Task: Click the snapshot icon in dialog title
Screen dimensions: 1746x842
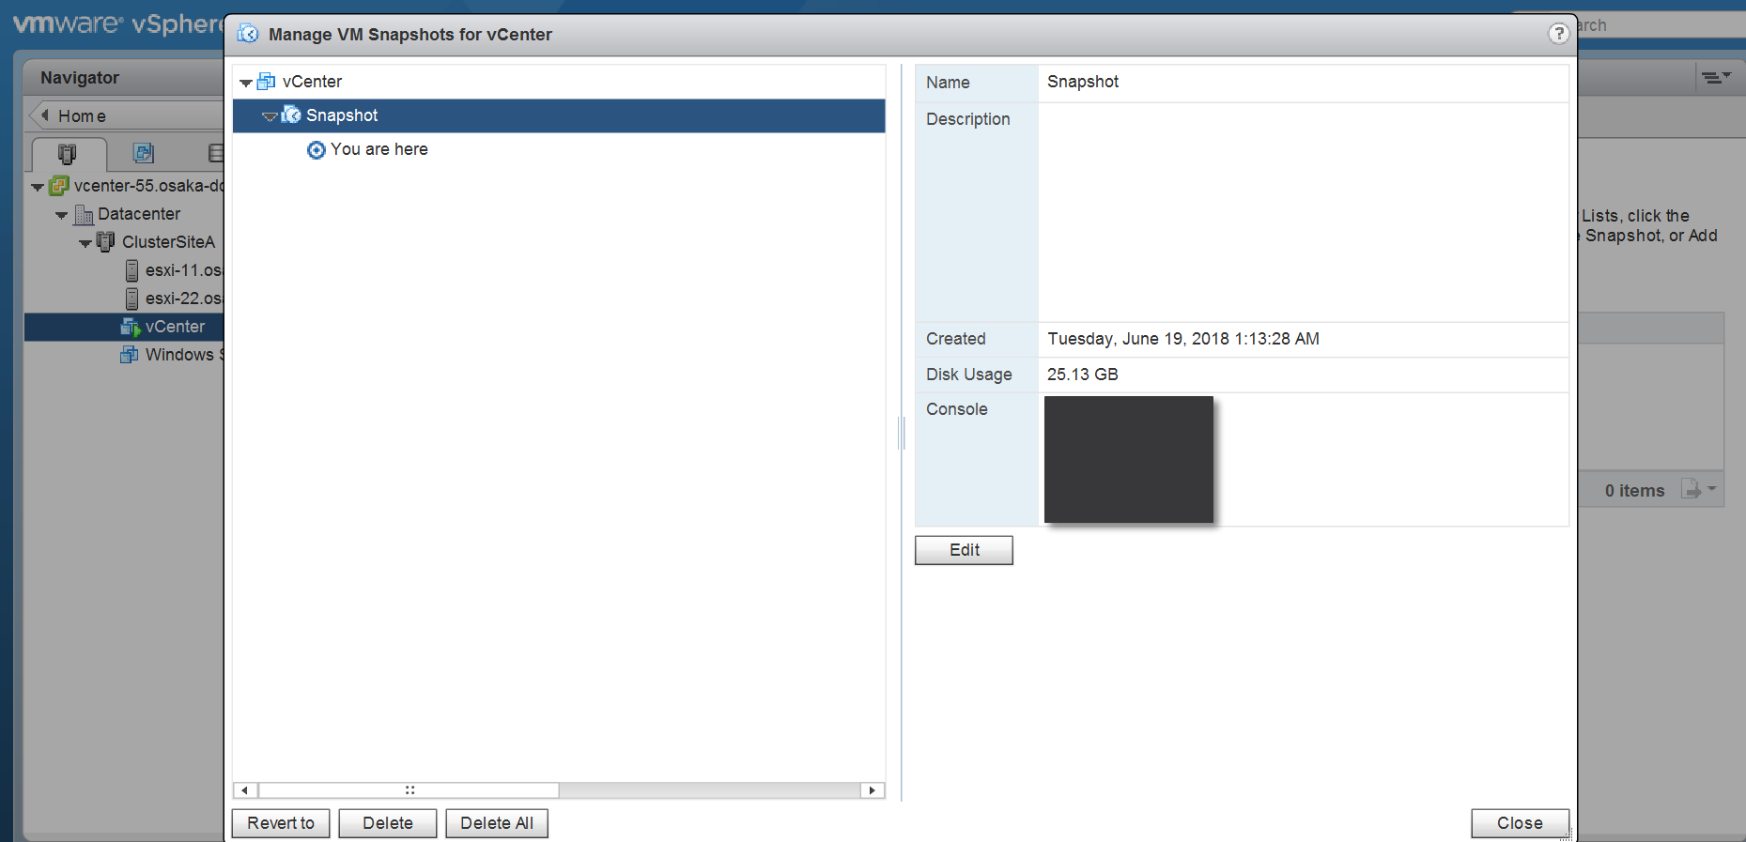Action: pyautogui.click(x=248, y=34)
